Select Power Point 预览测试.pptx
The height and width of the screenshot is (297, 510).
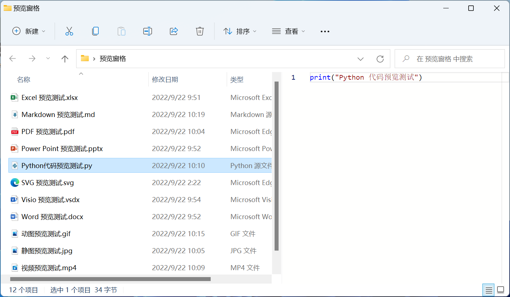pyautogui.click(x=62, y=148)
